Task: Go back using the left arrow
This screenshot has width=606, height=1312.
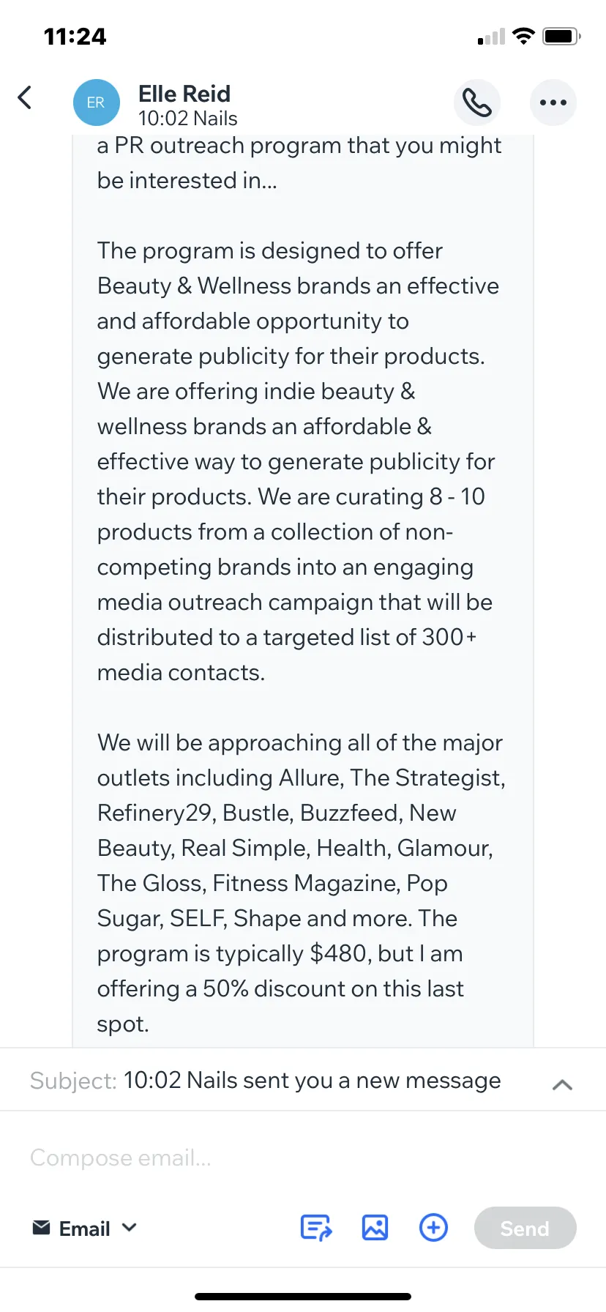Action: coord(25,97)
